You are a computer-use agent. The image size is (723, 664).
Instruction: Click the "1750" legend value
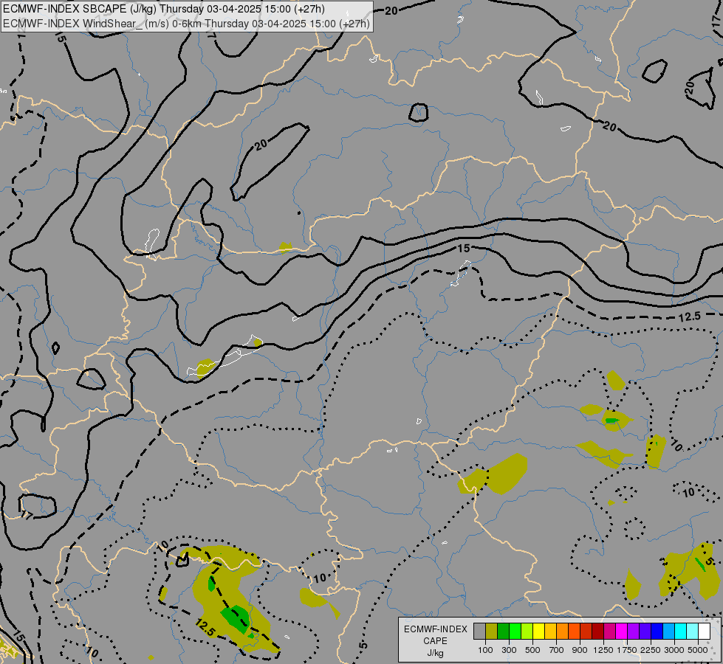point(627,650)
